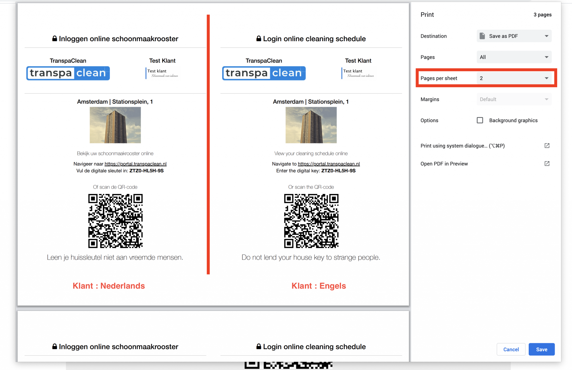The height and width of the screenshot is (370, 572).
Task: Click the Cancel button
Action: (x=511, y=349)
